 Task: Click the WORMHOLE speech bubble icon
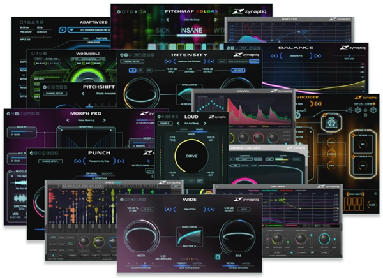click(33, 54)
